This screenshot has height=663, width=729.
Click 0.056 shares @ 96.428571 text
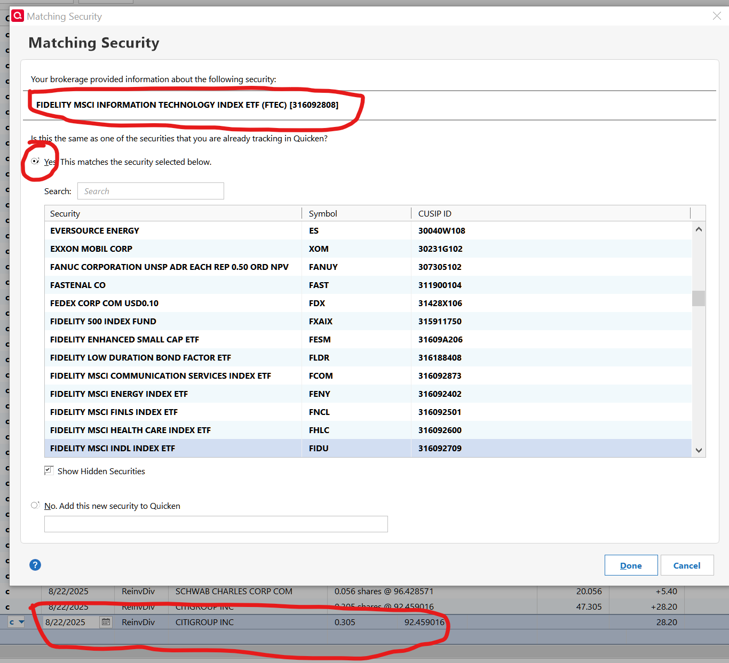384,591
